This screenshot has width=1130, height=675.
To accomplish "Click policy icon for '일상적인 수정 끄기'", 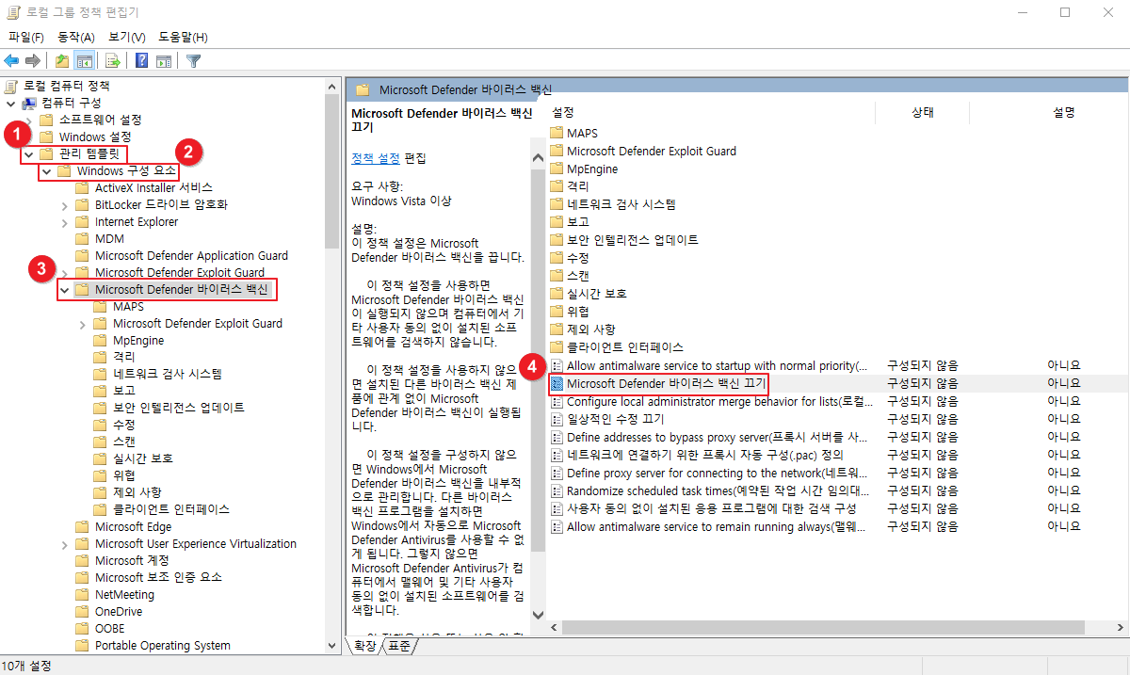I will [x=557, y=419].
